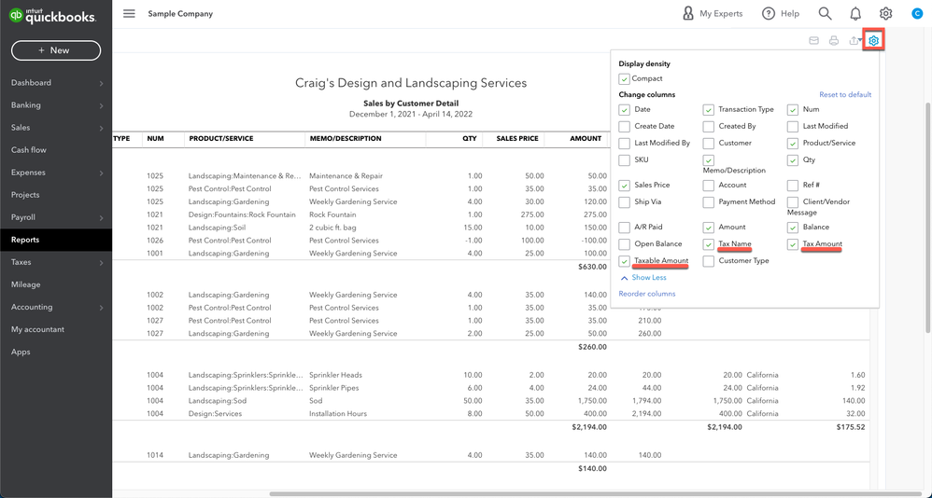Click the search magnifier icon
Viewport: 932px width, 498px height.
[825, 14]
